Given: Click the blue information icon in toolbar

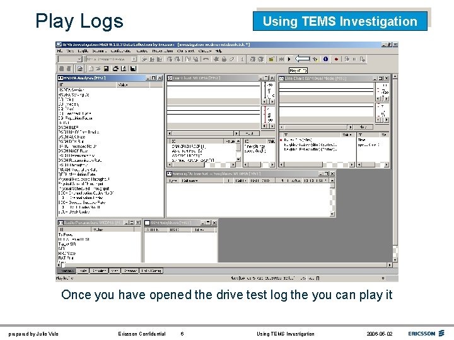Looking at the screenshot, I should click(x=325, y=59).
